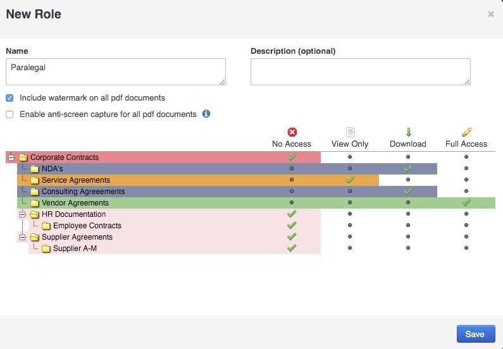Click the checked View Only mark for Service Agreements
Screen dimensions: 503x349
pyautogui.click(x=350, y=180)
